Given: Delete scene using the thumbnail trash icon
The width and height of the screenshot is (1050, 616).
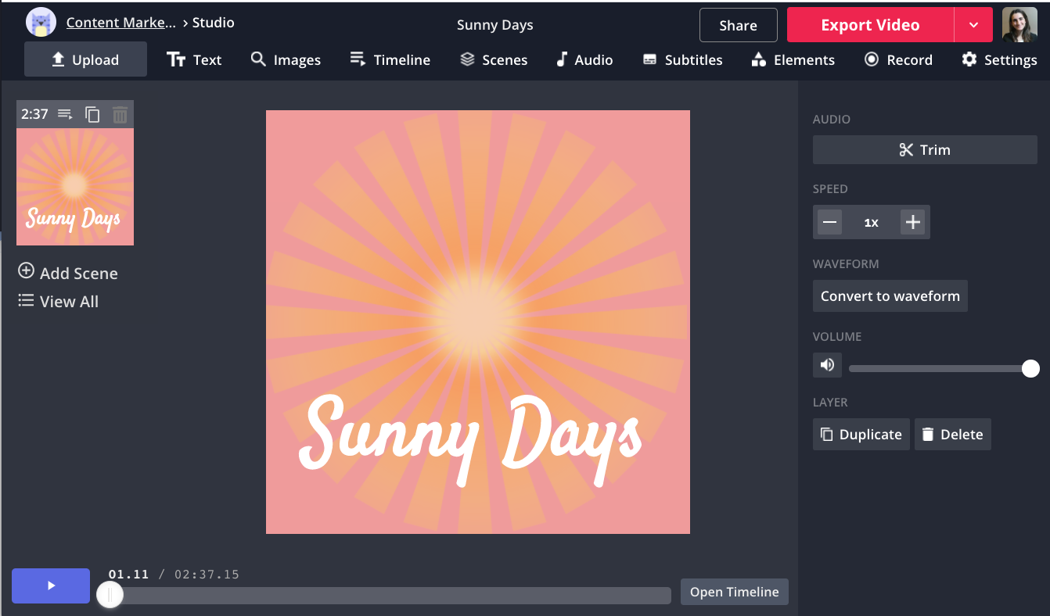Looking at the screenshot, I should [120, 114].
